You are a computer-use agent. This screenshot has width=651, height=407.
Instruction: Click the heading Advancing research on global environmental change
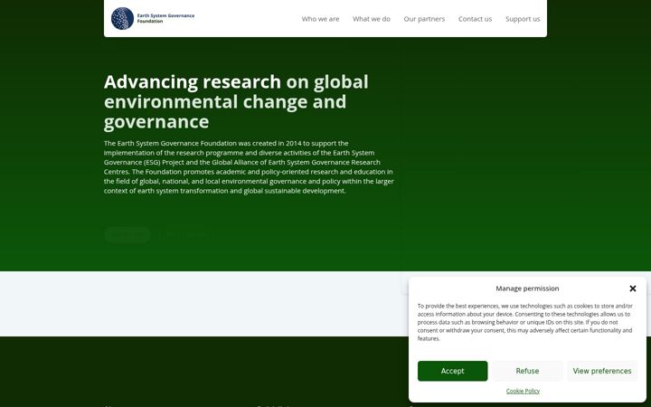(236, 101)
